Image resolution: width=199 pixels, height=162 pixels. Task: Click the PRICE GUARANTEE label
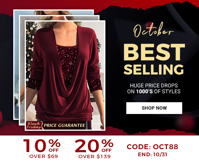tap(64, 125)
